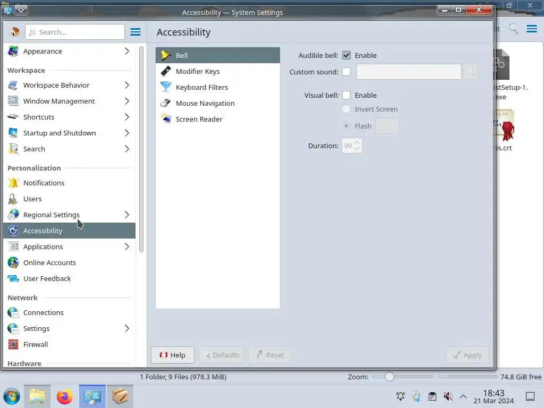Open the Online Accounts settings page
This screenshot has height=408, width=544.
(70, 262)
